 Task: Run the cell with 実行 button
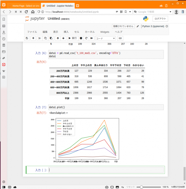(72, 38)
